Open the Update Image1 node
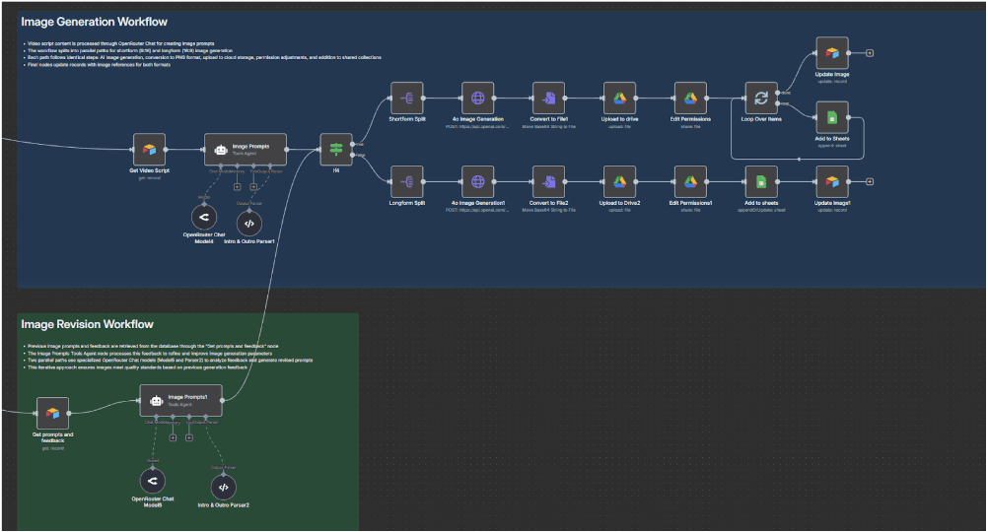This screenshot has height=532, width=988. 832,181
